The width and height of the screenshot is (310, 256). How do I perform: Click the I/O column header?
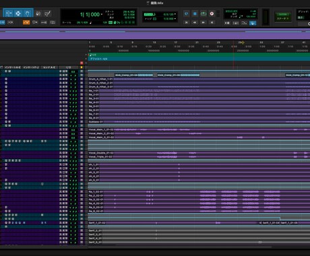pyautogui.click(x=68, y=67)
